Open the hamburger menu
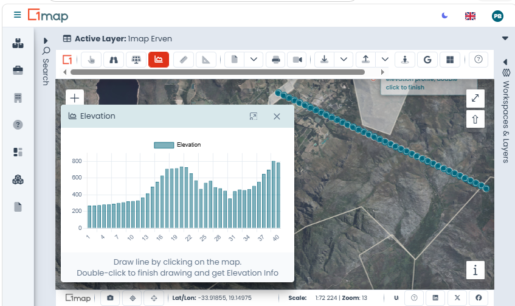The image size is (515, 306). click(x=18, y=15)
